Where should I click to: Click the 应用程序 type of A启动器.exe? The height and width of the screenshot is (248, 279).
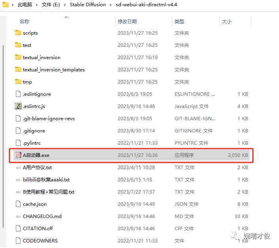click(x=184, y=155)
